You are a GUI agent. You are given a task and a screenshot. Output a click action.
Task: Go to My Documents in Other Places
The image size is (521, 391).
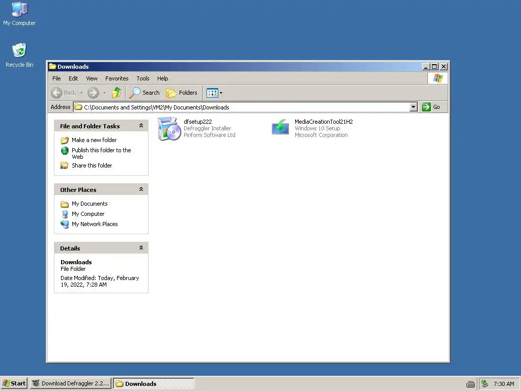pyautogui.click(x=90, y=204)
